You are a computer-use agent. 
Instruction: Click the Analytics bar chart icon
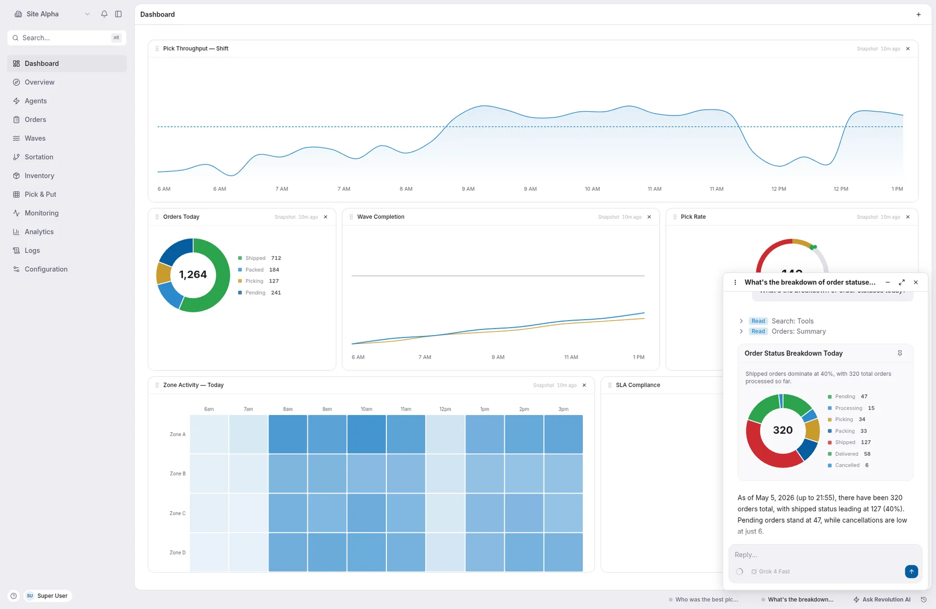point(16,232)
